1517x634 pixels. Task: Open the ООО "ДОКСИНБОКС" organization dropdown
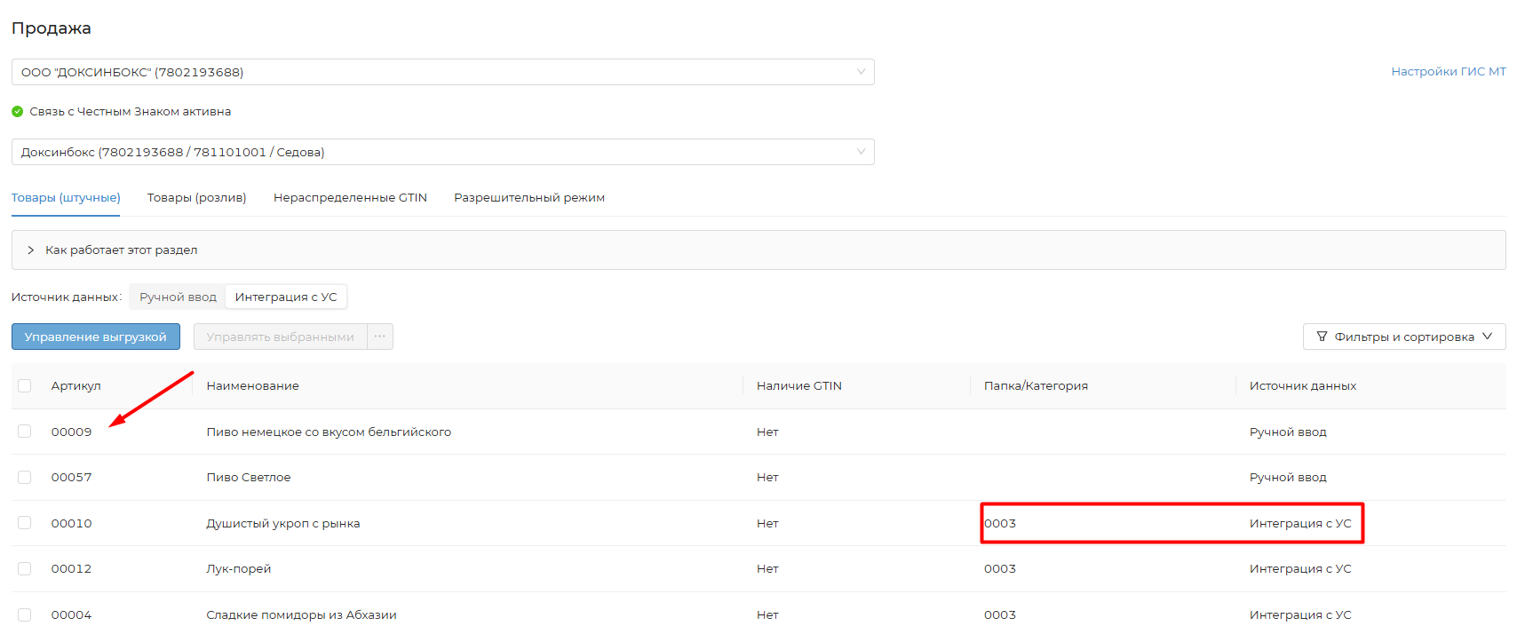pos(442,72)
